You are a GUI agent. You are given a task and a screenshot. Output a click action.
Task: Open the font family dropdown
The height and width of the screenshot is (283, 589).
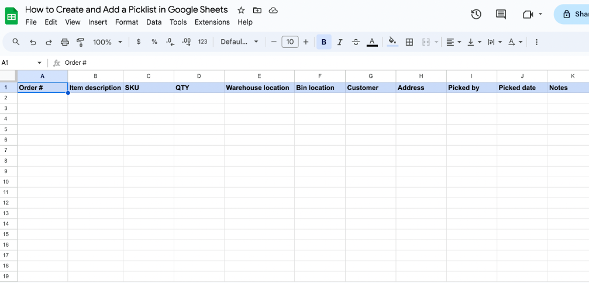point(239,42)
